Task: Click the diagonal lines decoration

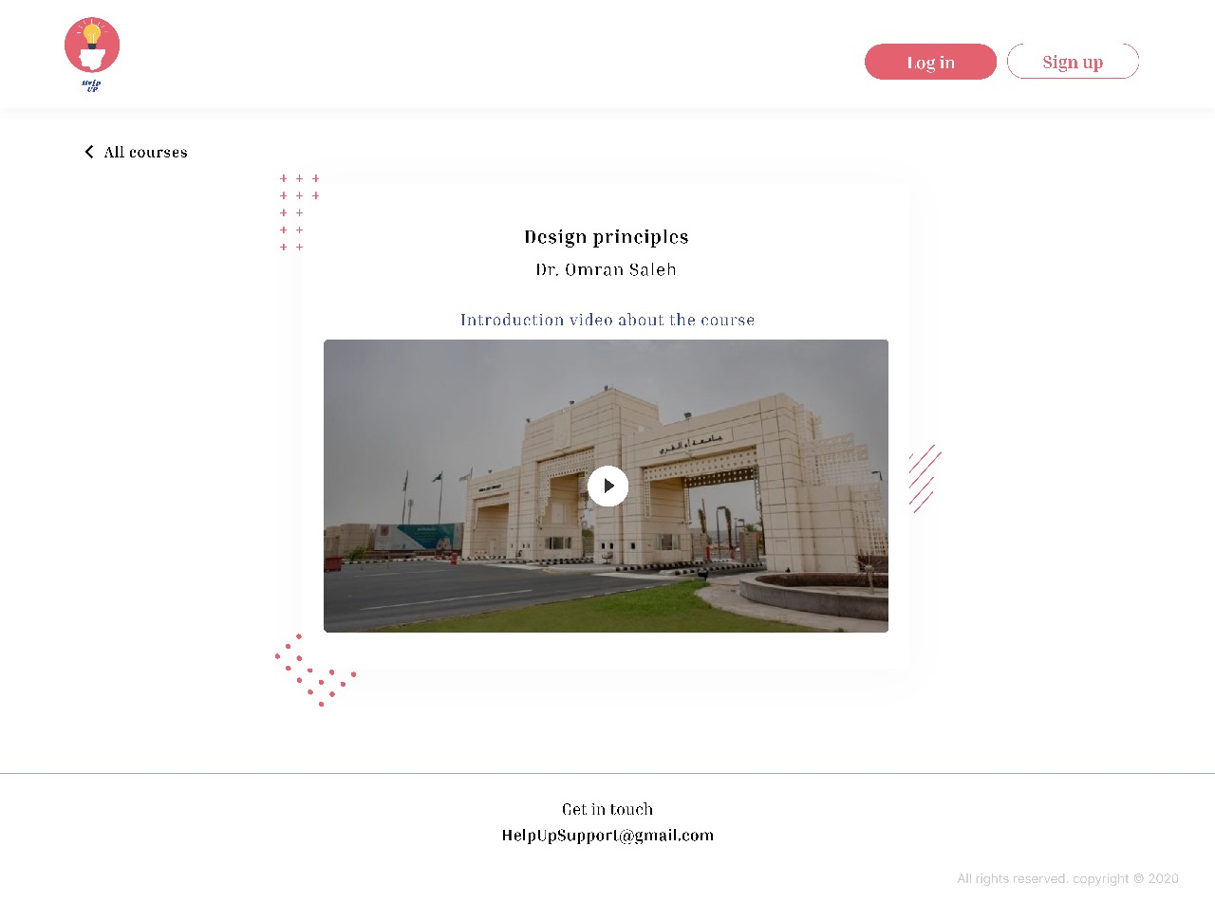Action: [x=924, y=479]
